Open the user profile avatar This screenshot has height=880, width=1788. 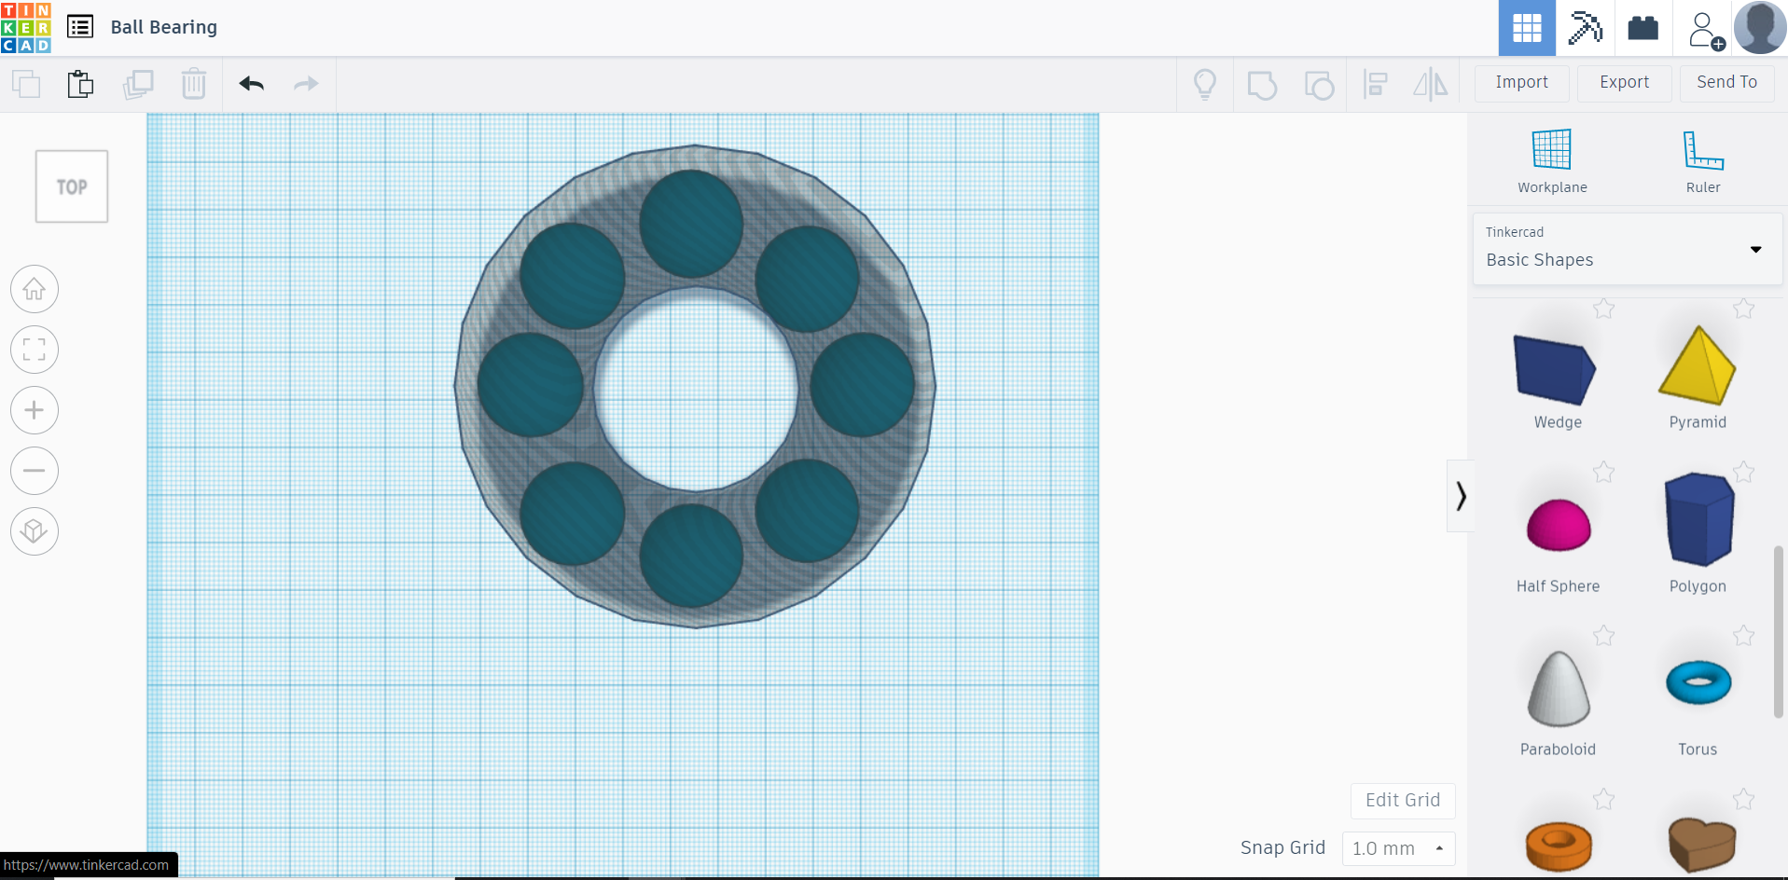[1760, 28]
